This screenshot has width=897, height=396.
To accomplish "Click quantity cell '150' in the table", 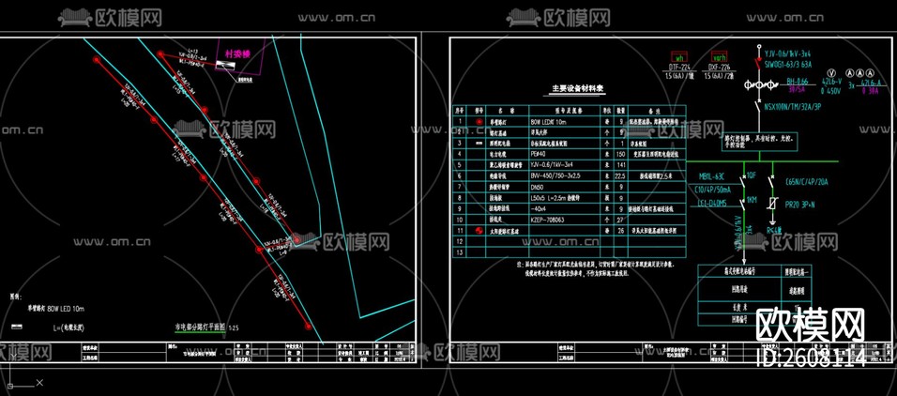I will (619, 154).
